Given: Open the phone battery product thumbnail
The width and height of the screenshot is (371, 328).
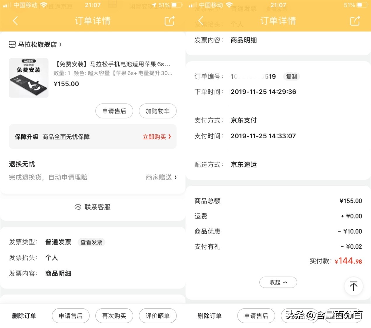Looking at the screenshot, I should 29,78.
